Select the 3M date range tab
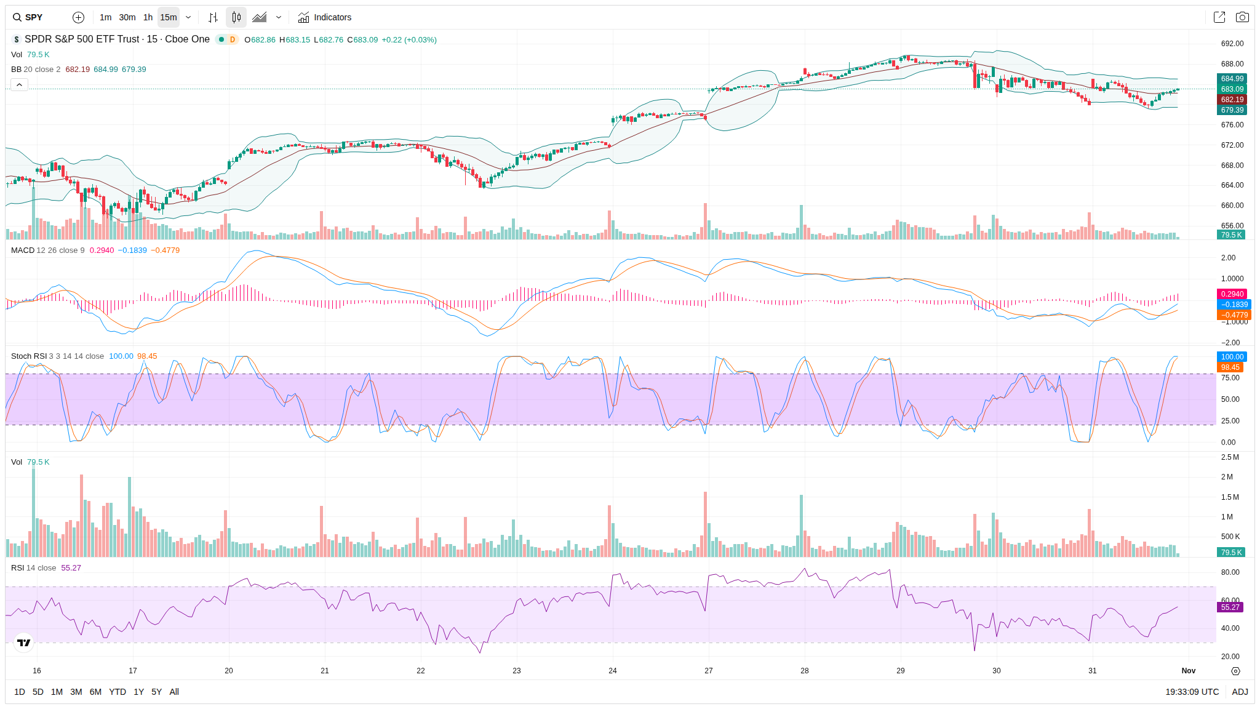The height and width of the screenshot is (709, 1260). pos(76,692)
